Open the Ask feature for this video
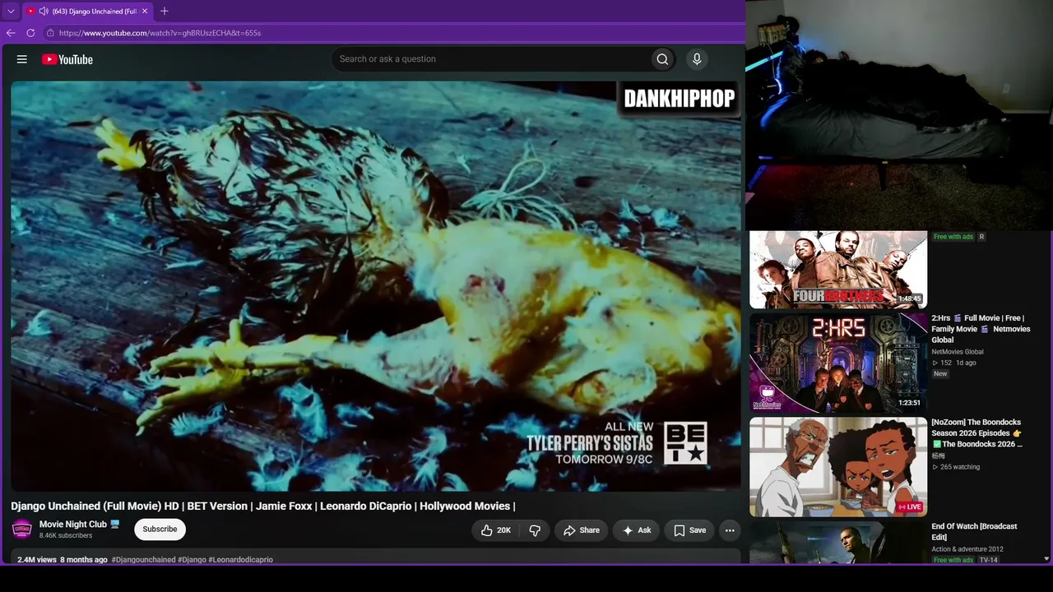This screenshot has width=1053, height=592. click(636, 530)
